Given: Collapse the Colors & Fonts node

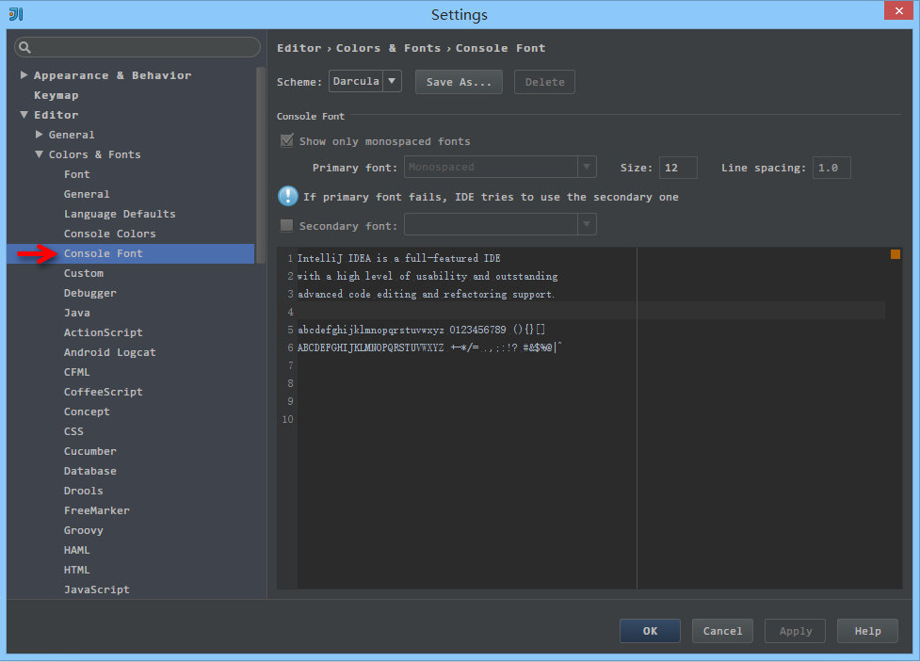Looking at the screenshot, I should 38,153.
